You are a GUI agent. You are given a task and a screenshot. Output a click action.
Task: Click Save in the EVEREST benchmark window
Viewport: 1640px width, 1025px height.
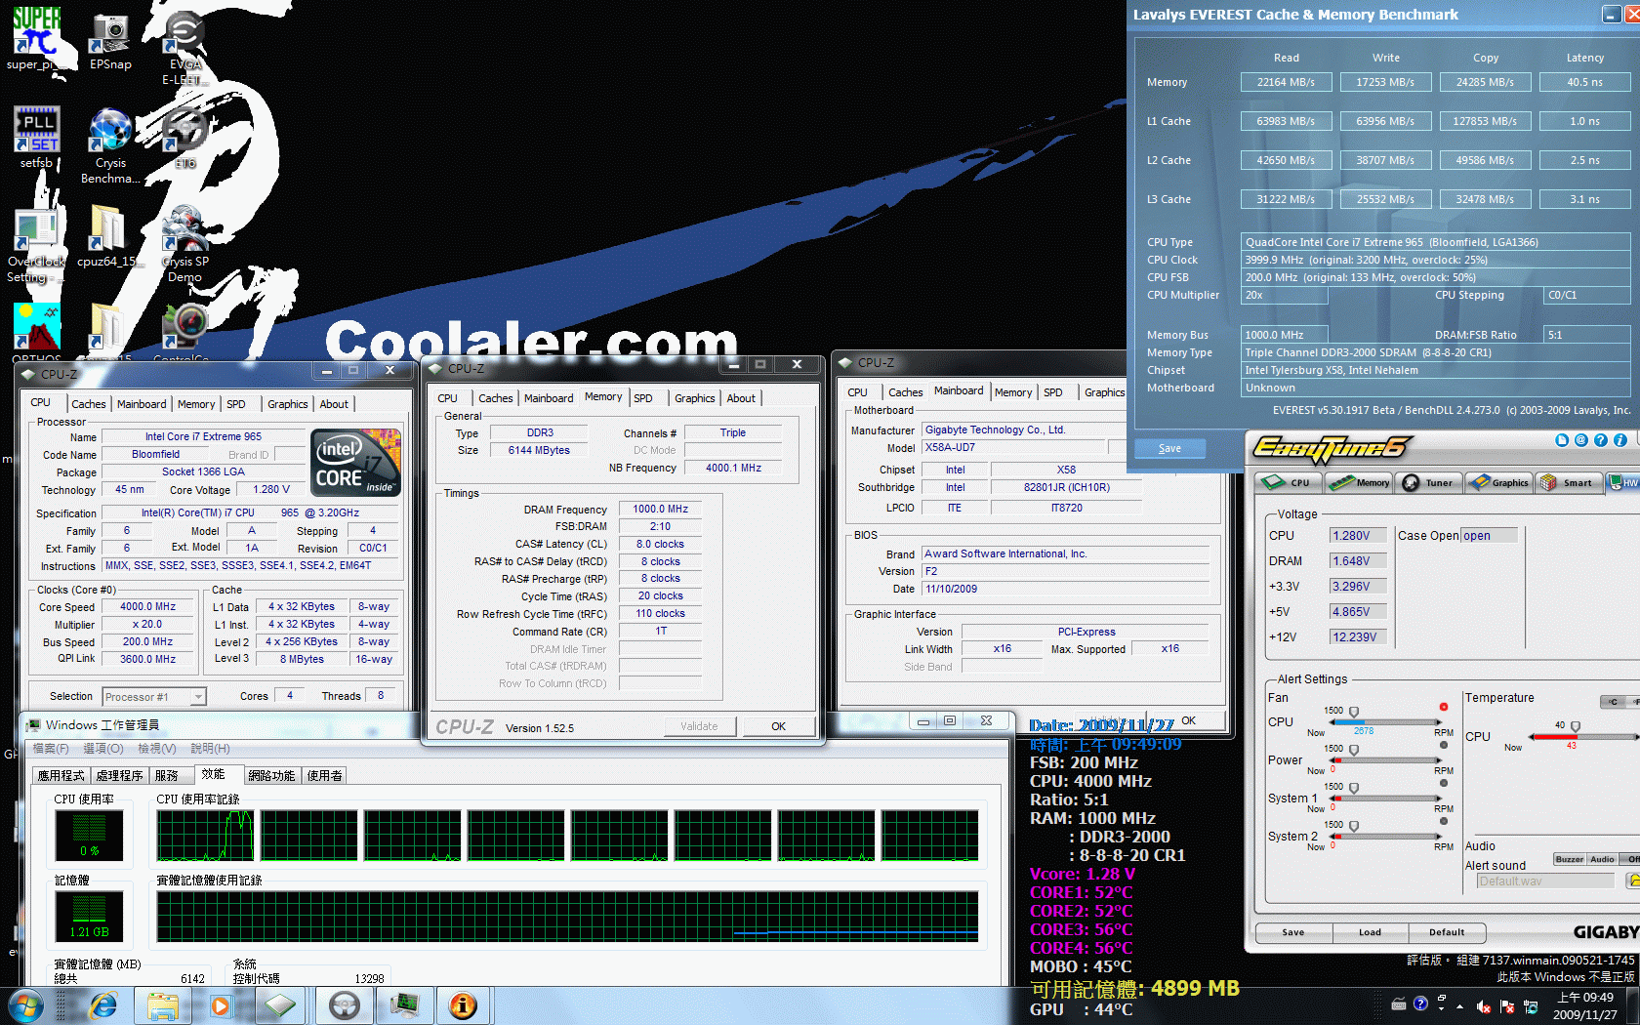(x=1169, y=449)
